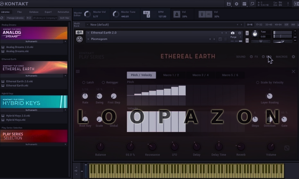Click Instr Nav button
Screen dimensions: 299x179
pos(64,18)
